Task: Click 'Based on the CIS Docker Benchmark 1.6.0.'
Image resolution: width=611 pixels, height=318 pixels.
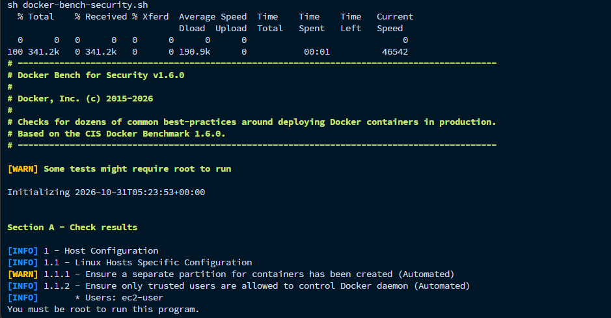Action: coord(116,133)
